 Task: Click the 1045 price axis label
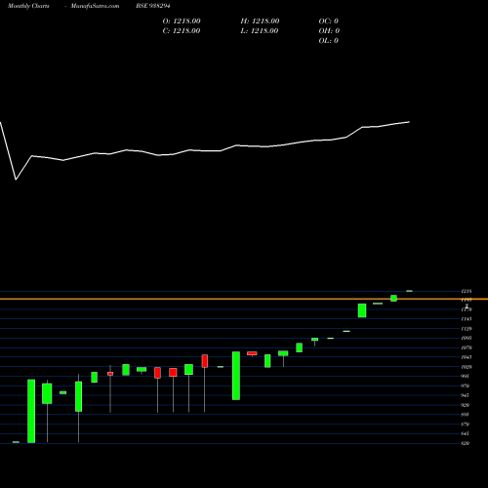[467, 357]
